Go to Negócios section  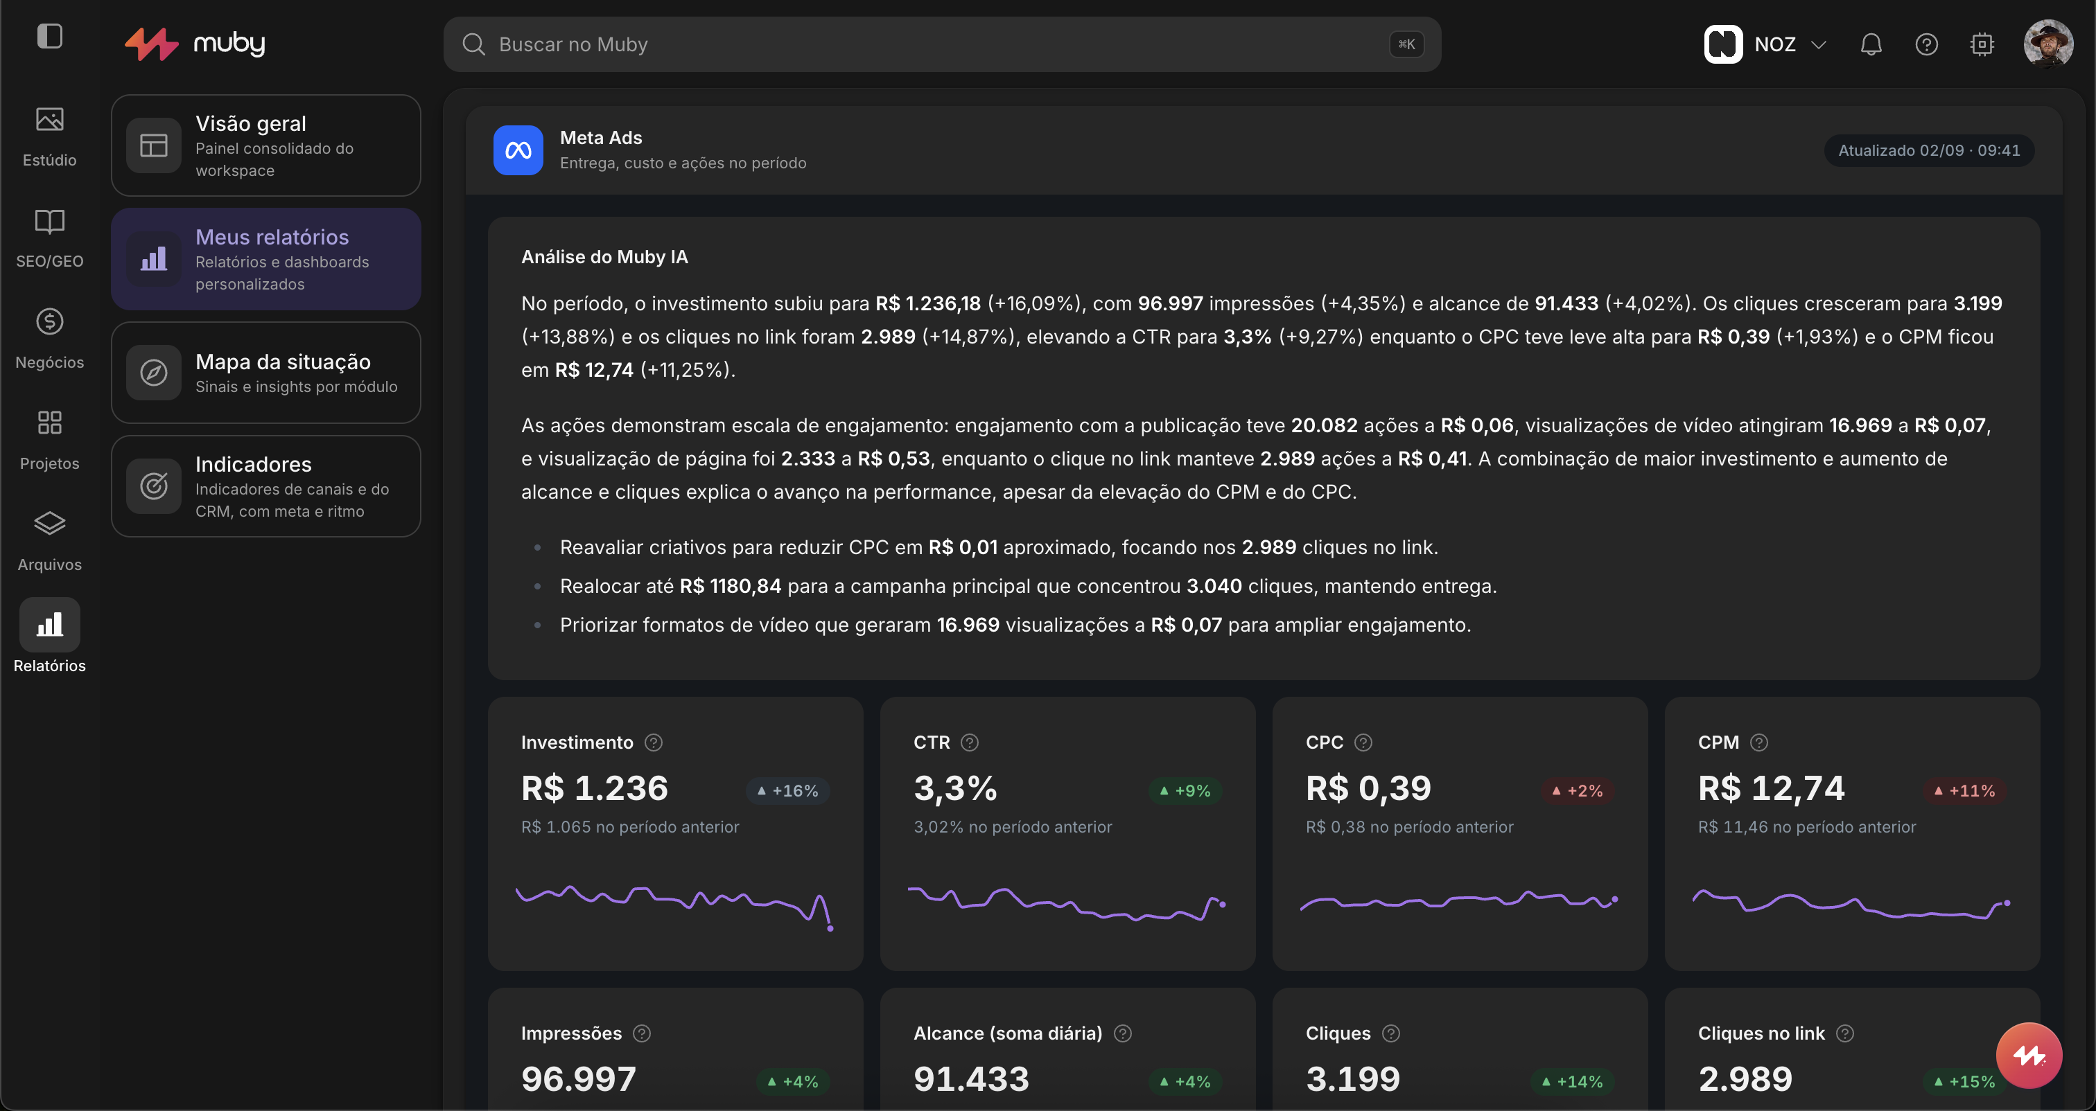(50, 339)
